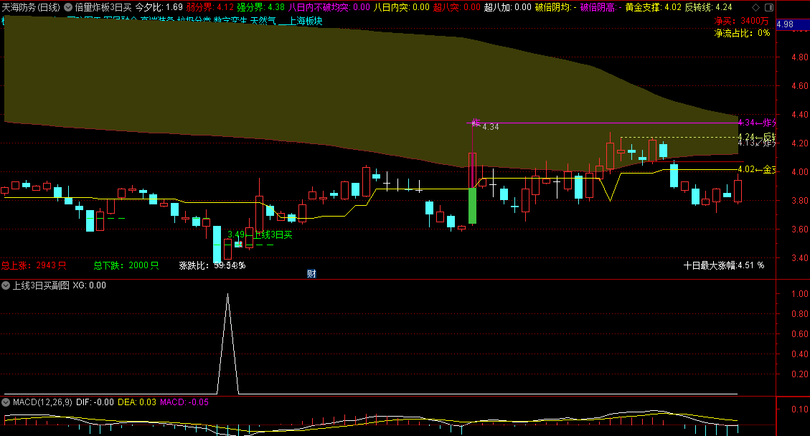The image size is (810, 436).
Task: Expand the 倍量炸板3日买 indicator dropdown arrow
Action: [68, 7]
